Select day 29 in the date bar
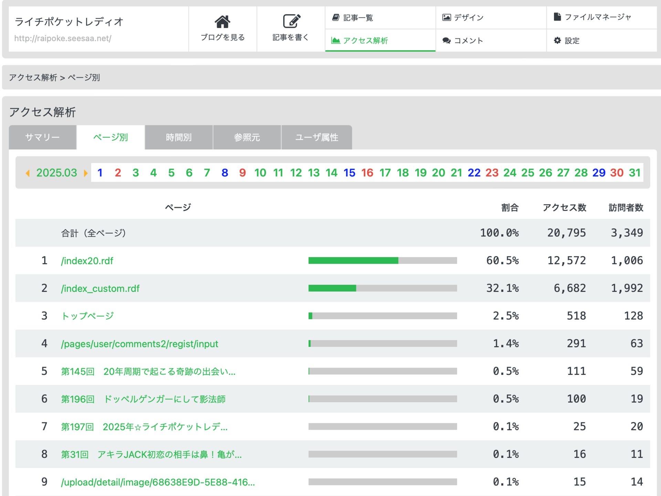 599,173
